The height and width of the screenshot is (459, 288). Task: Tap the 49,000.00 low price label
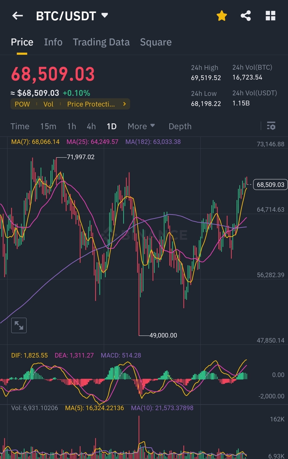pos(163,335)
